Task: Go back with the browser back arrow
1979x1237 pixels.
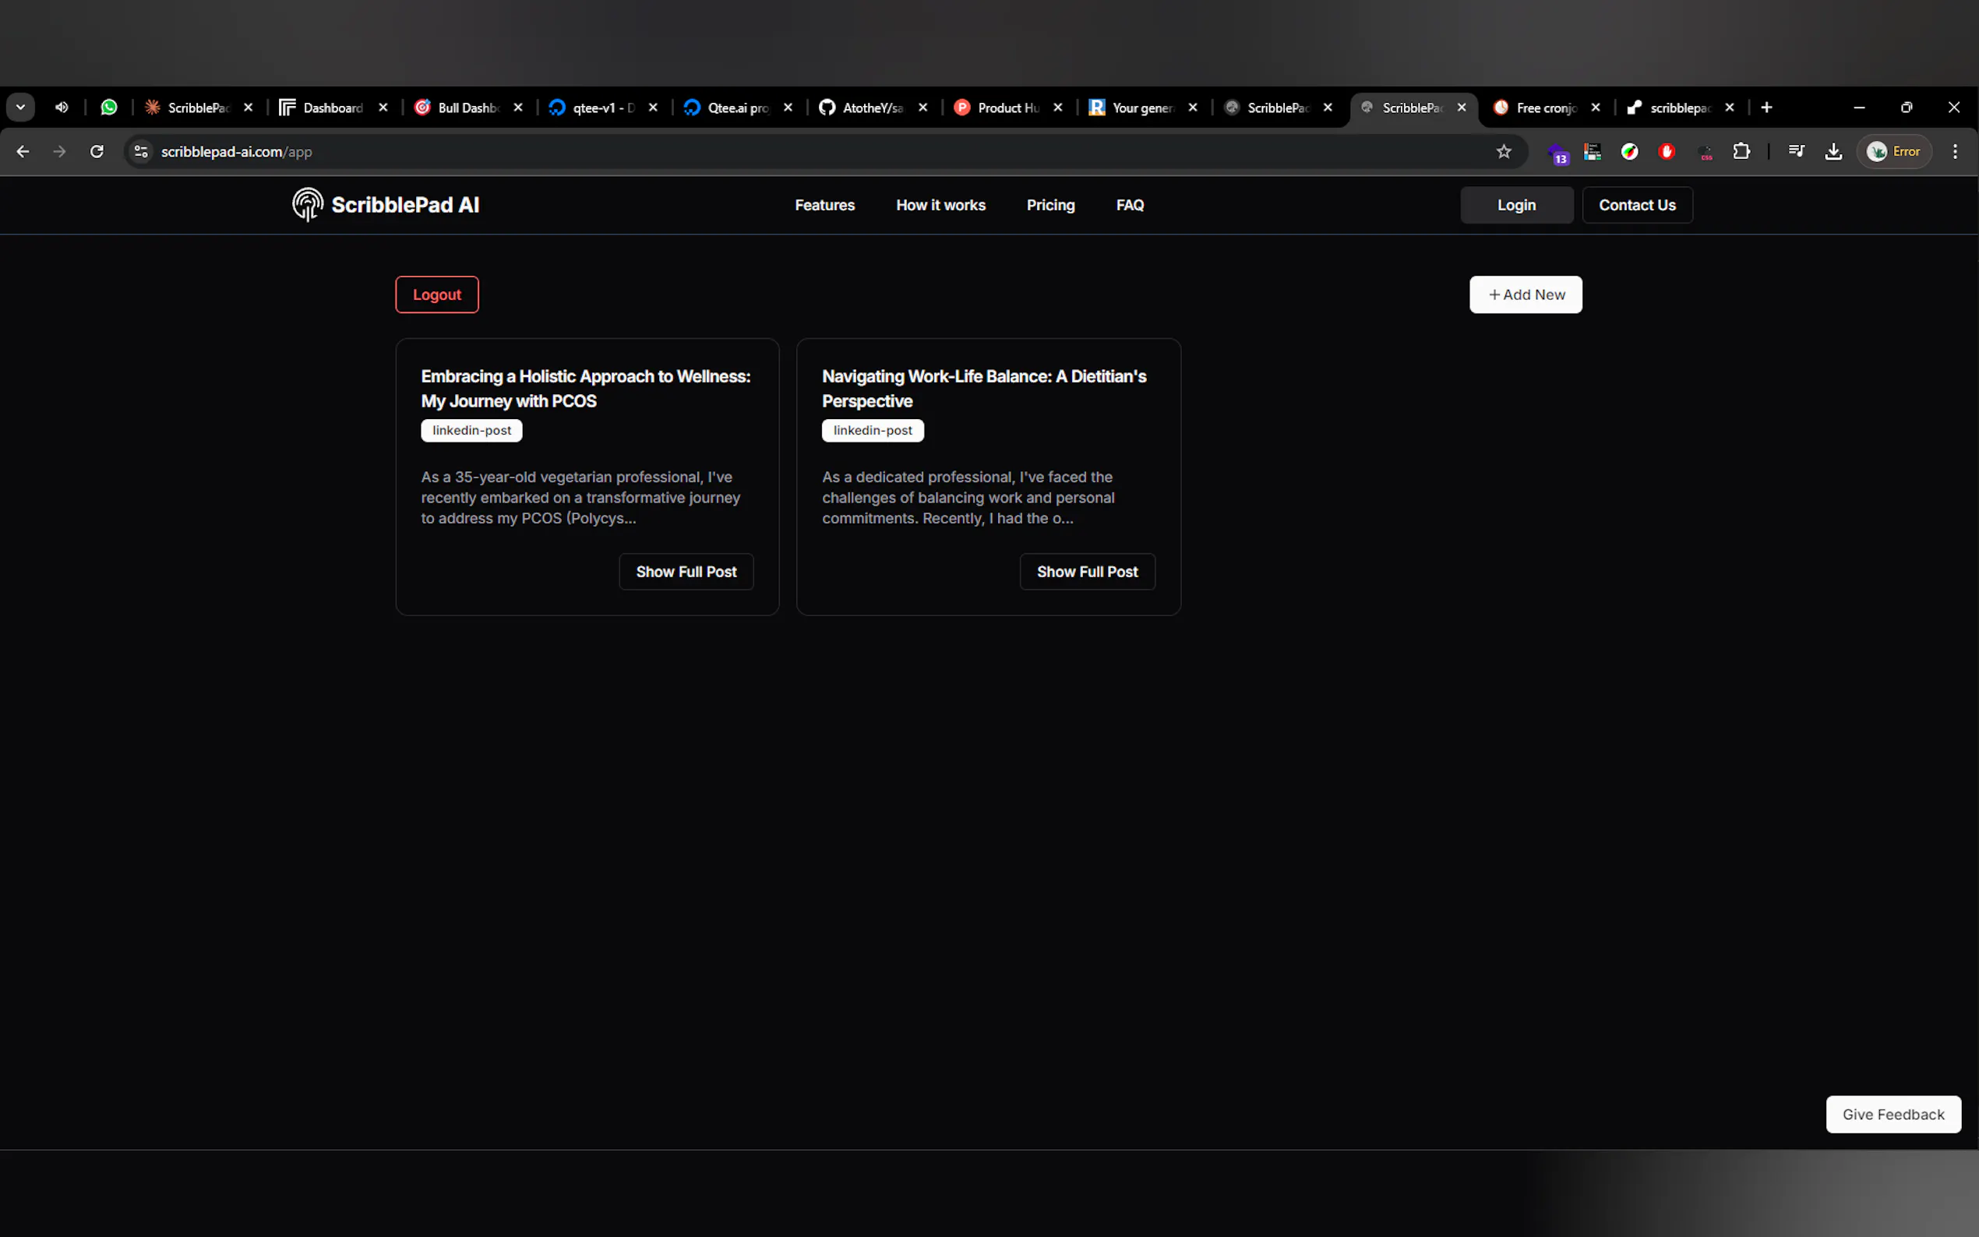Action: coord(23,151)
